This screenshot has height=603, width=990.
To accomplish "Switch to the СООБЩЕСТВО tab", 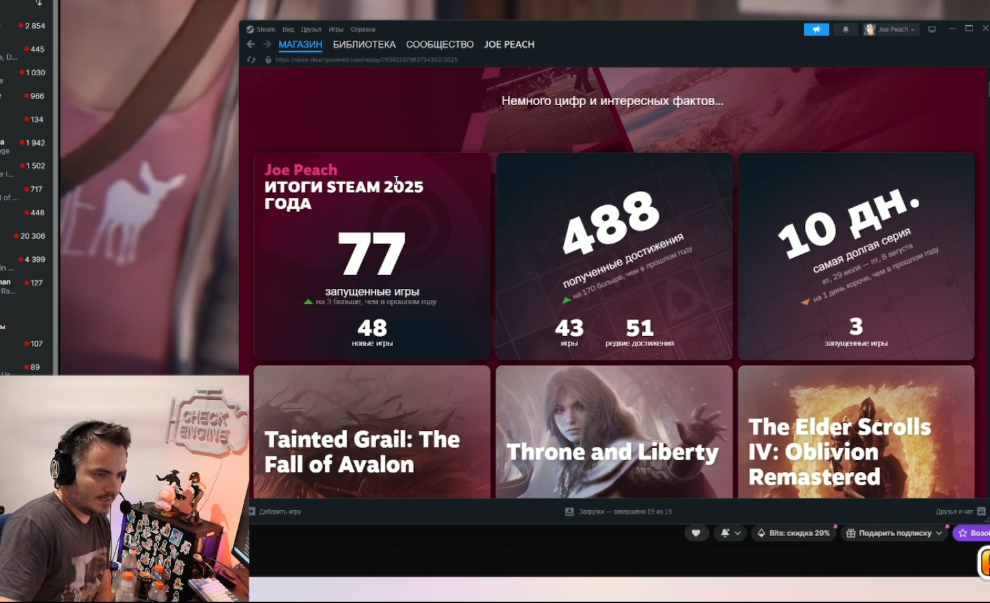I will 440,44.
